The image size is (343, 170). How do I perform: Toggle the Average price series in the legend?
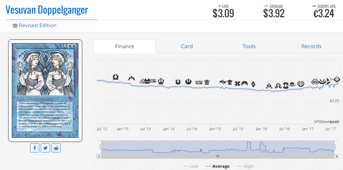[x=218, y=166]
